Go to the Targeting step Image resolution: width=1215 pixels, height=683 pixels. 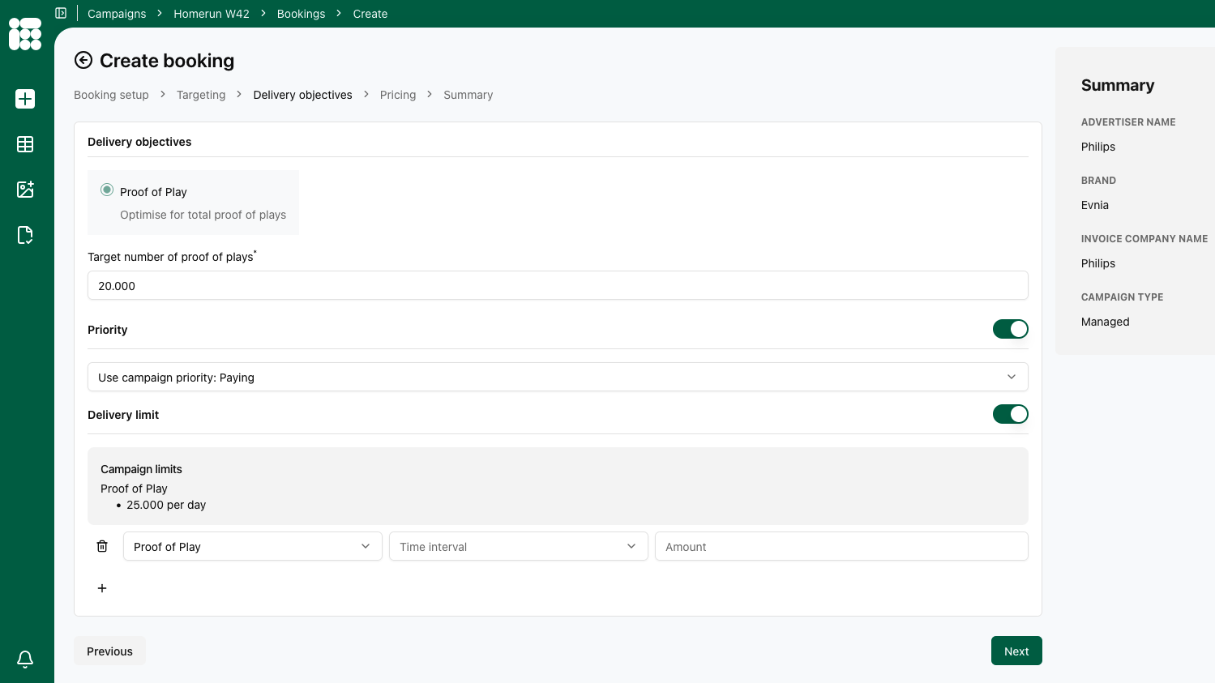[x=201, y=95]
